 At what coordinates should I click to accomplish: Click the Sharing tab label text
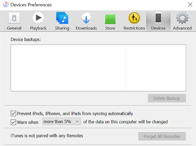[62, 28]
